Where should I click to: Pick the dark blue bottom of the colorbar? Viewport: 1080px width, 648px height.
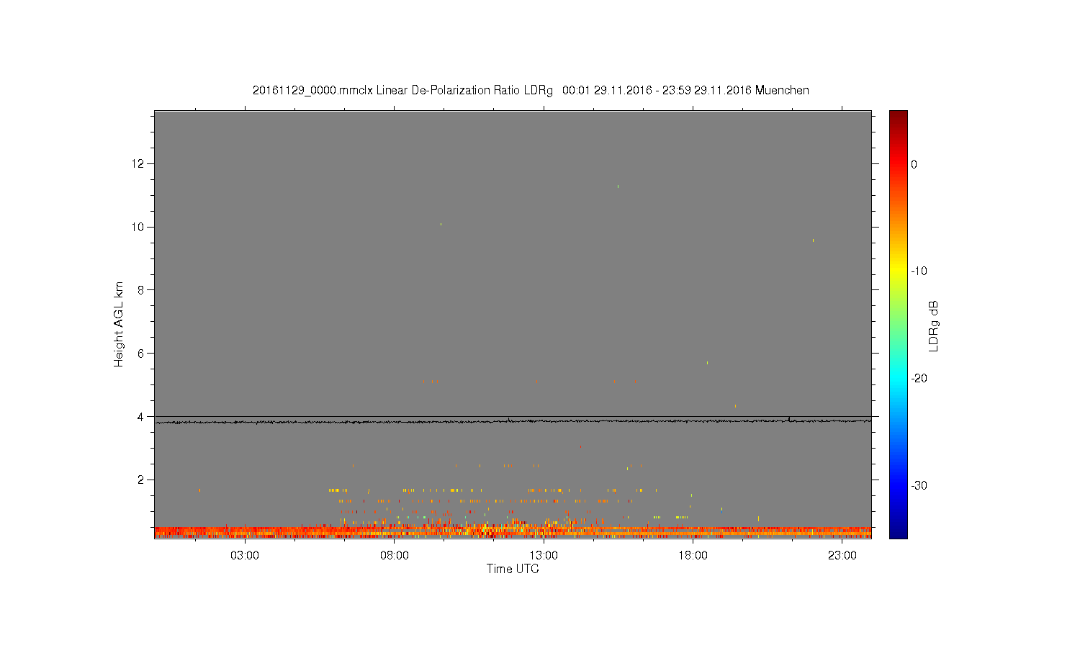[899, 533]
